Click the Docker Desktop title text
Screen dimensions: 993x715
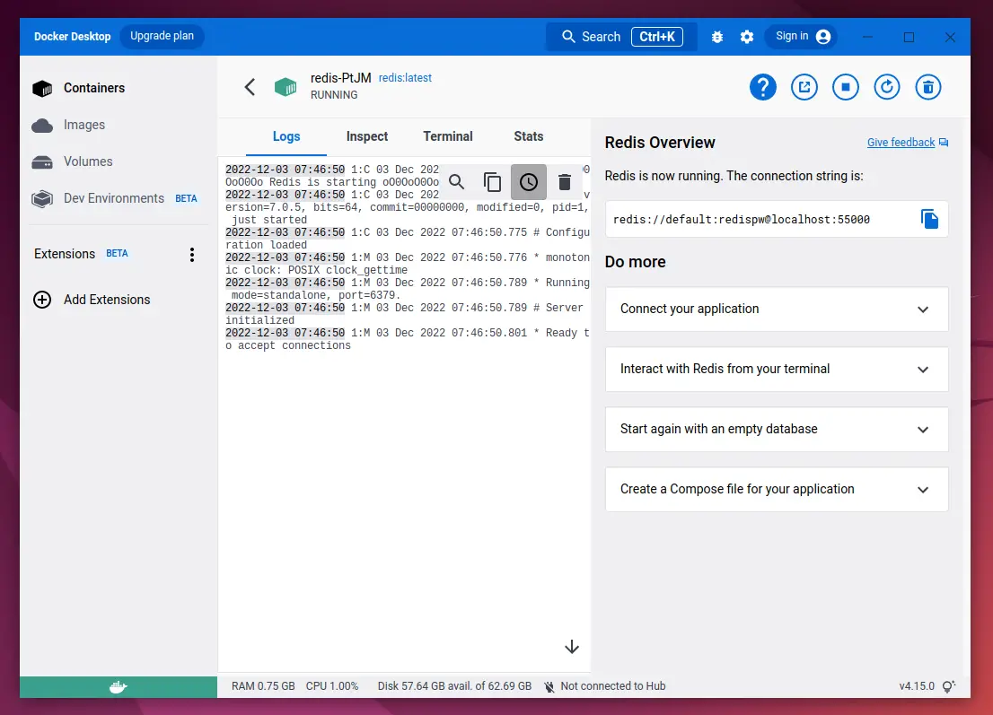[x=72, y=37]
